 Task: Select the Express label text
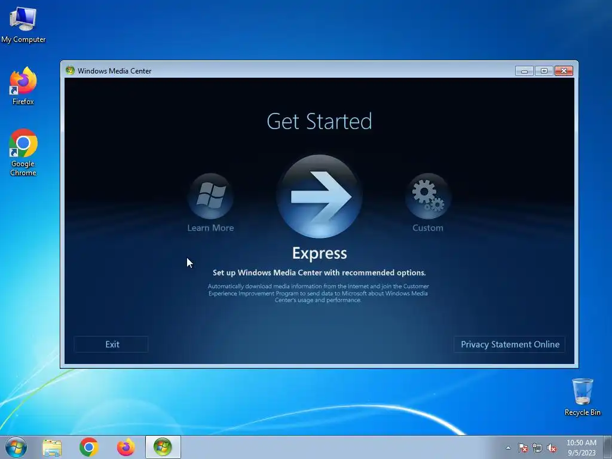319,253
